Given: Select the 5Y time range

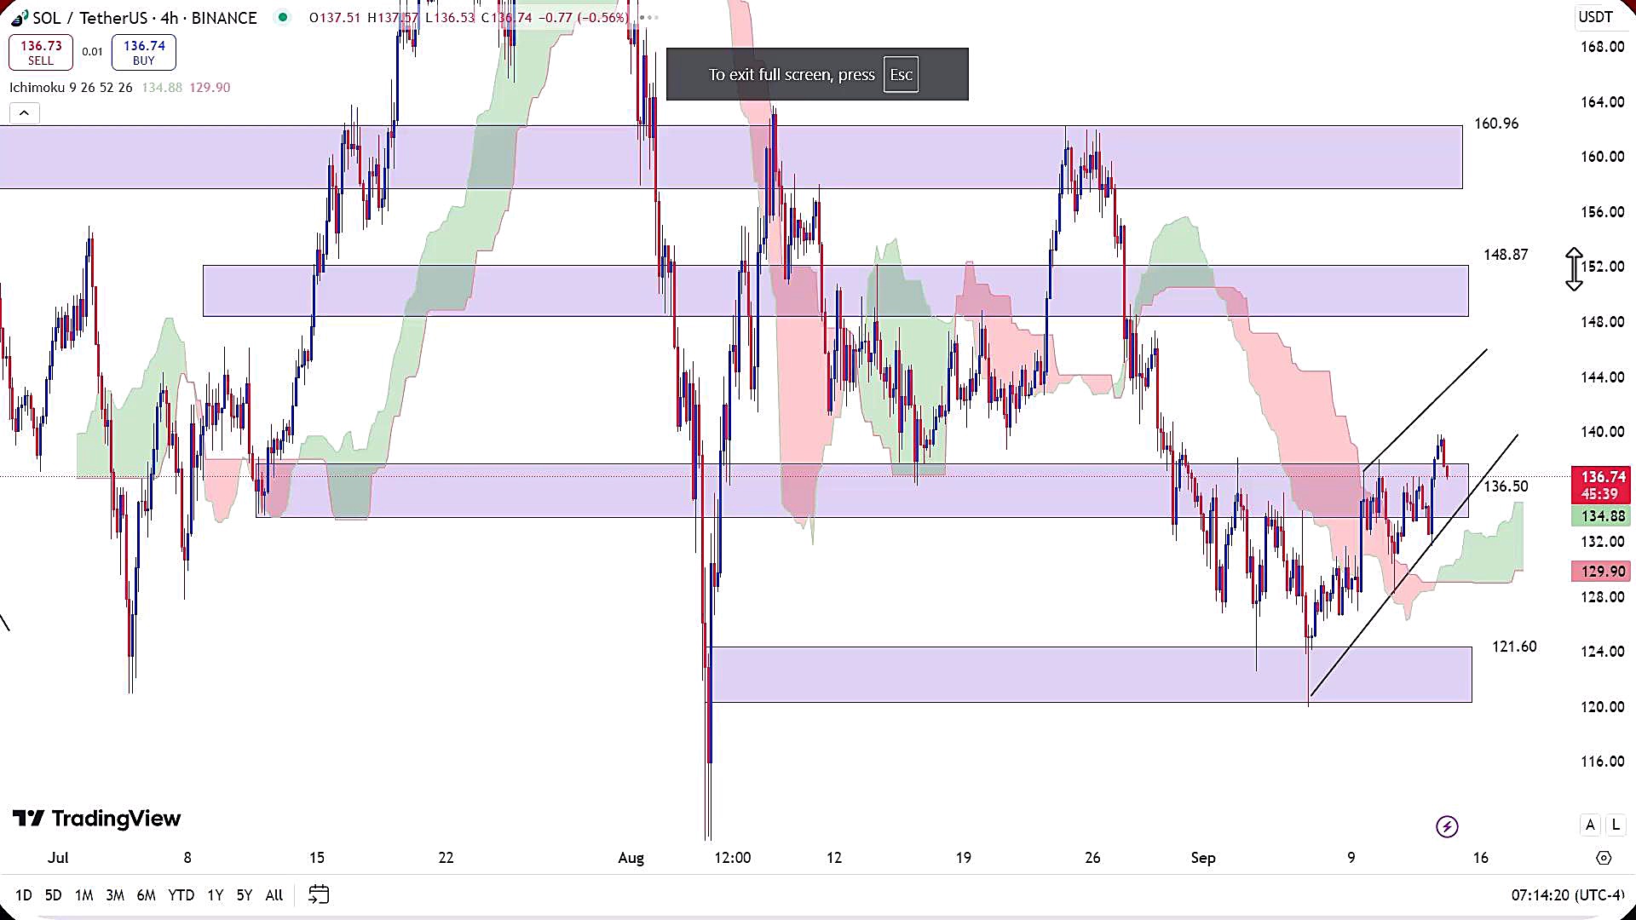Looking at the screenshot, I should [245, 895].
